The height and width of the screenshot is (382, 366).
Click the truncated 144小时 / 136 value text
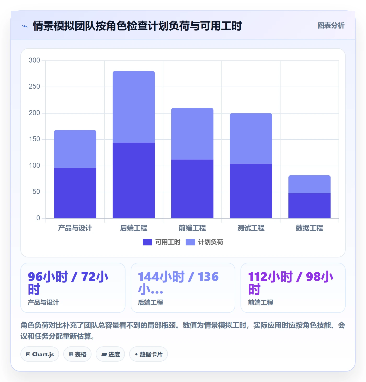tap(178, 283)
